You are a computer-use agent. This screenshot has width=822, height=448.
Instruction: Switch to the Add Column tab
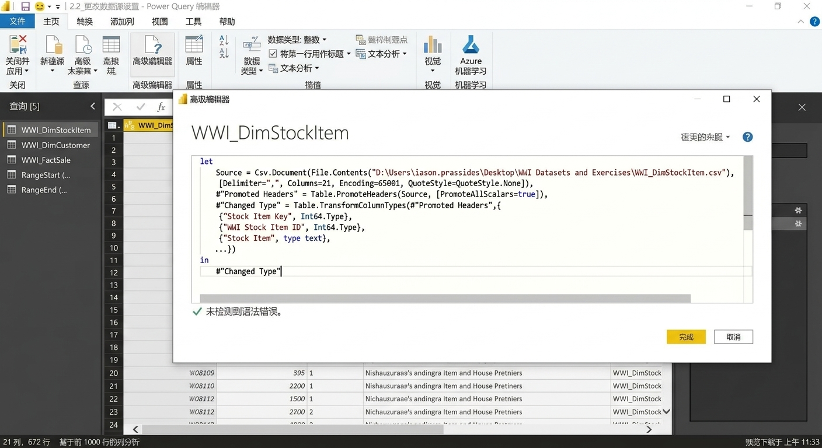[122, 22]
